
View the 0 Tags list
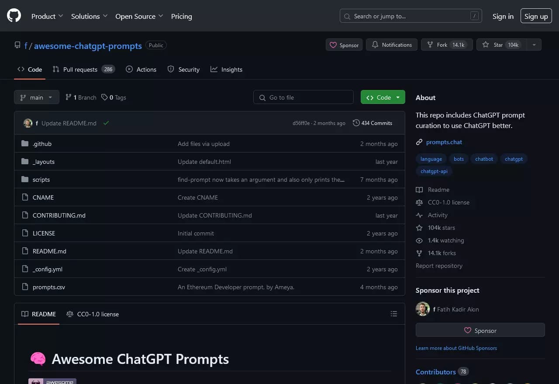(x=114, y=97)
